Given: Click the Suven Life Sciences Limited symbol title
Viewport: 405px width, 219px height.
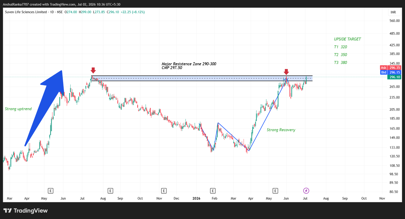Looking at the screenshot, I should pyautogui.click(x=26, y=12).
